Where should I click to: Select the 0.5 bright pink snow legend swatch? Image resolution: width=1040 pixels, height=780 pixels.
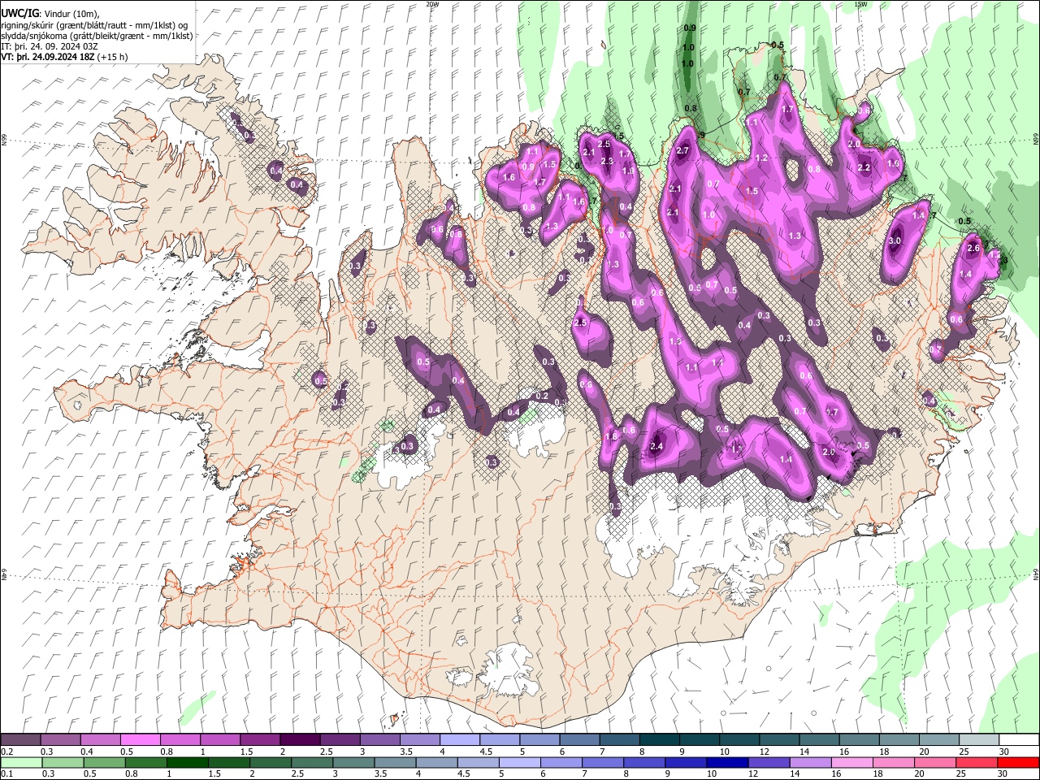[x=140, y=739]
